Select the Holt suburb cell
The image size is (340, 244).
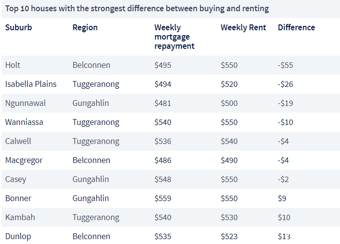(13, 65)
